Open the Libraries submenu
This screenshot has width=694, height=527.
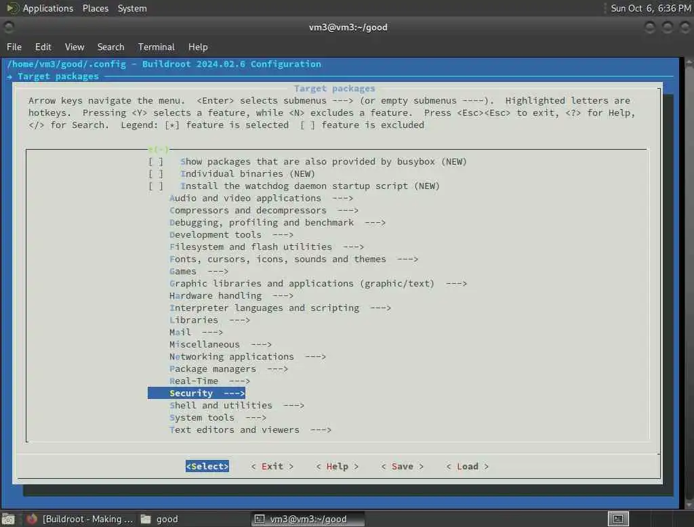coord(210,320)
